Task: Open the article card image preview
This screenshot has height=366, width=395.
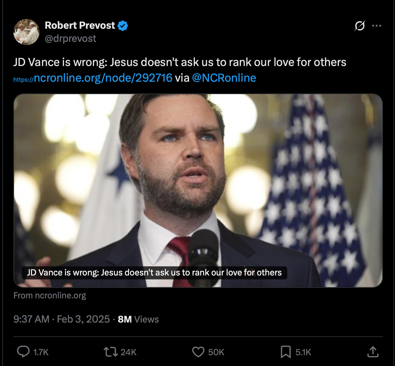Action: pos(198,191)
